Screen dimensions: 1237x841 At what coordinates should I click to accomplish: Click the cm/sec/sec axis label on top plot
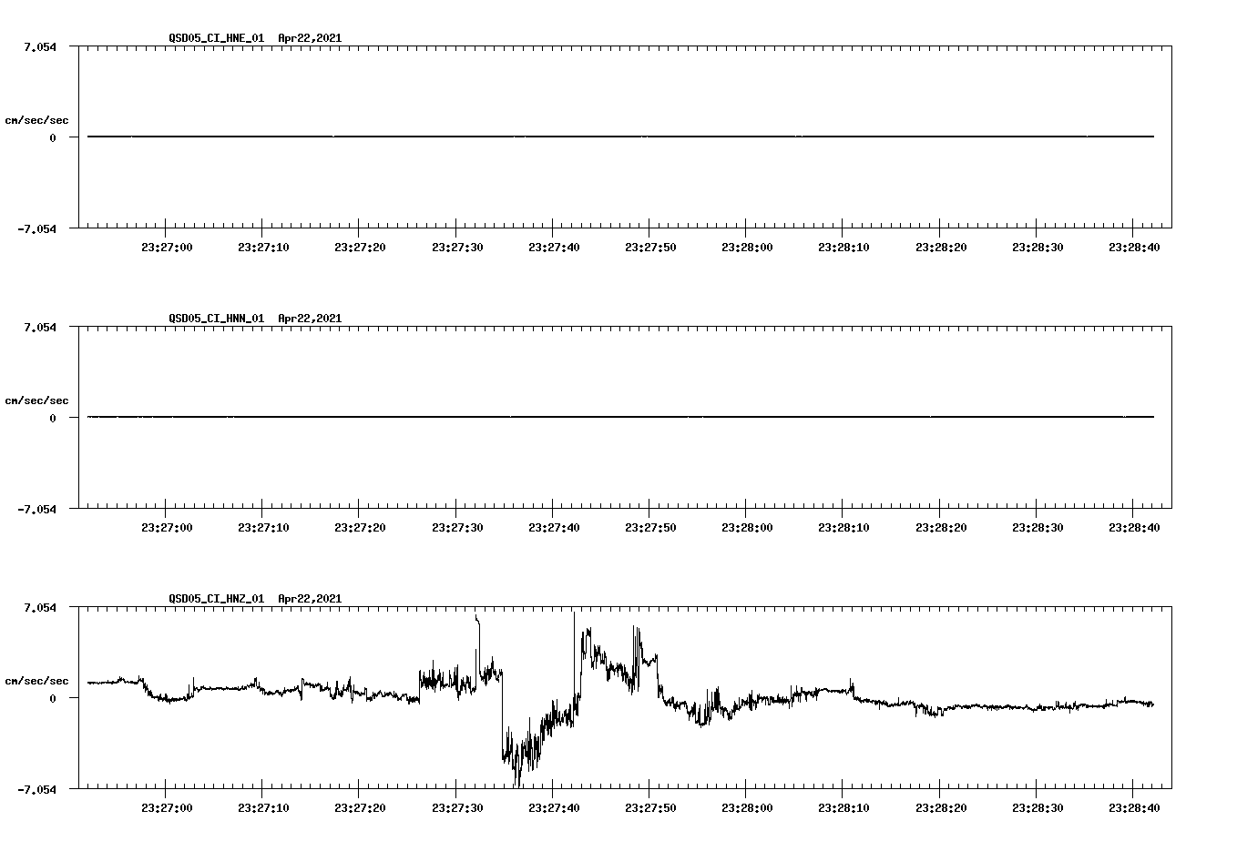(37, 118)
